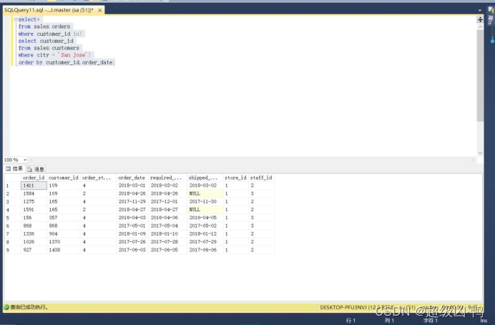Image resolution: width=495 pixels, height=325 pixels.
Task: Open the active documents list arrow
Action: coord(480,11)
